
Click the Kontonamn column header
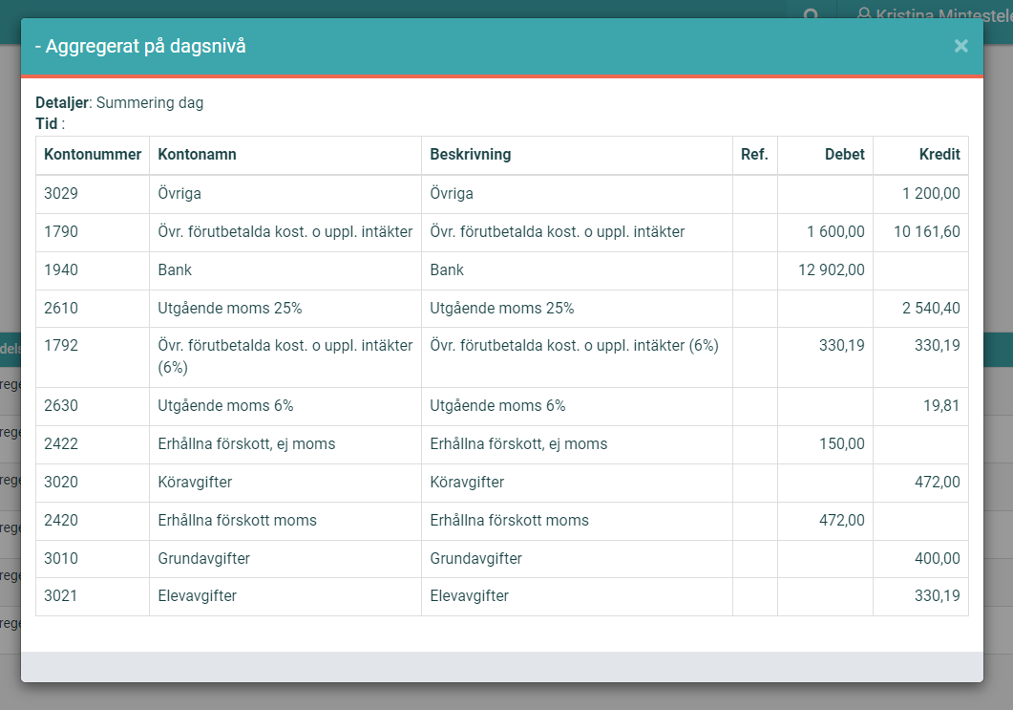(197, 155)
